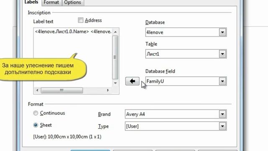The width and height of the screenshot is (268, 151).
Task: Click the Database field label
Action: tap(160, 71)
